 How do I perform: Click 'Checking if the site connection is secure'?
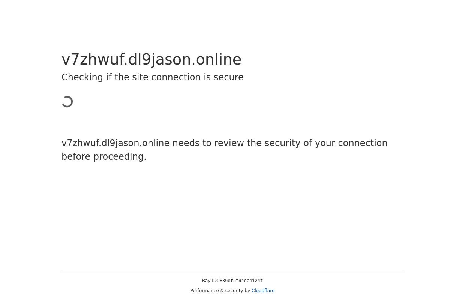[x=152, y=77]
